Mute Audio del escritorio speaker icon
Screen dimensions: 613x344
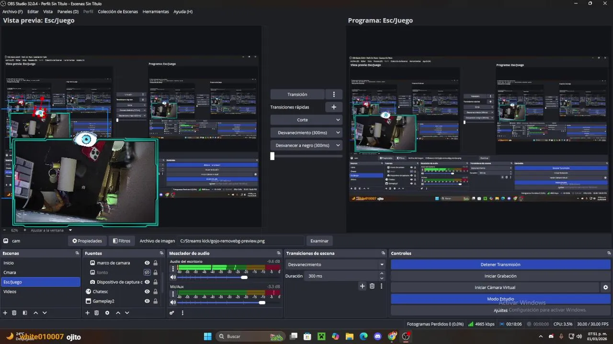(173, 277)
